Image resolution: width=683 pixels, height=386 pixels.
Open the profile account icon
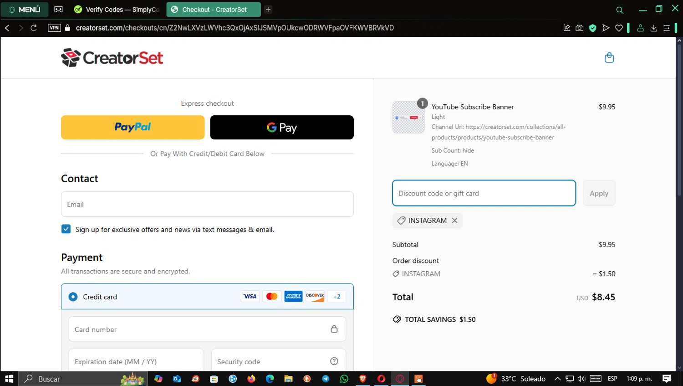click(640, 28)
